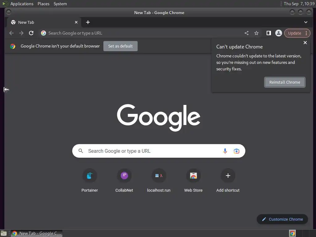The height and width of the screenshot is (237, 316).
Task: Open the profile avatar menu
Action: pyautogui.click(x=279, y=33)
